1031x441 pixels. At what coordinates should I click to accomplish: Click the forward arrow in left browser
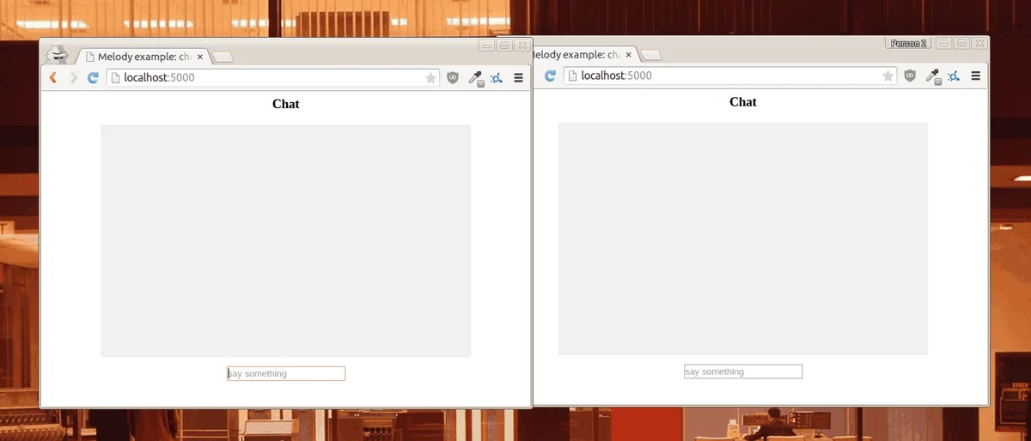click(74, 78)
